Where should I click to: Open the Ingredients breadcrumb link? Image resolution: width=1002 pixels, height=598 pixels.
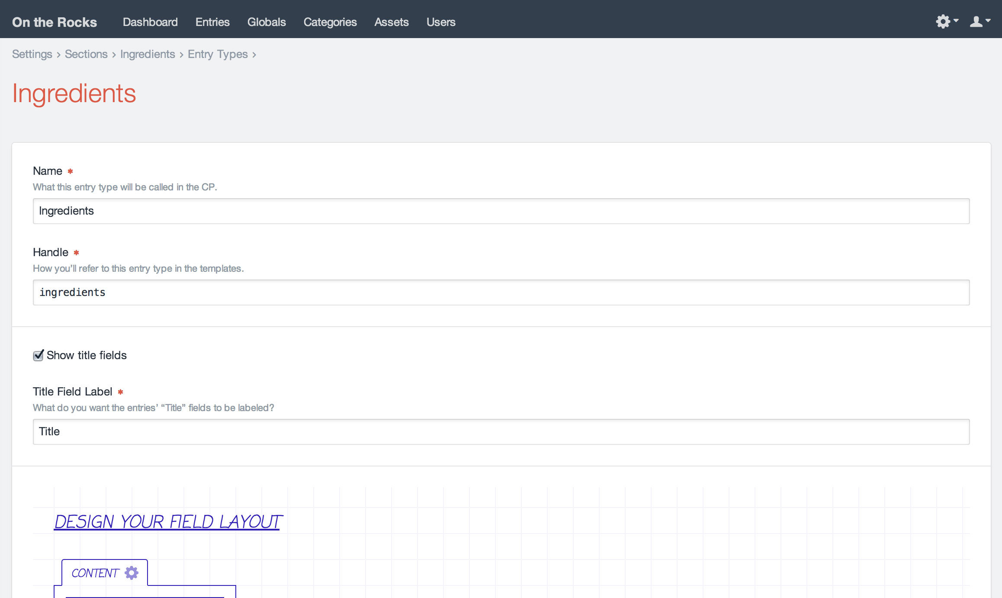point(148,54)
